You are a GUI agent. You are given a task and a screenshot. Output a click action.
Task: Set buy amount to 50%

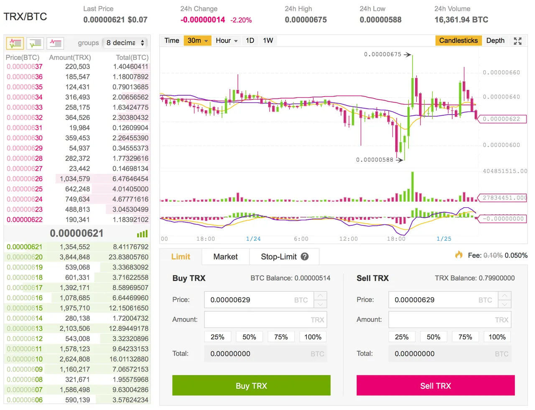(249, 337)
